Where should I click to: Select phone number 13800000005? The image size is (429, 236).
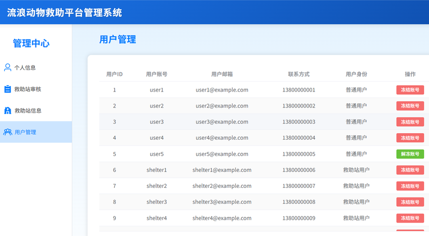point(299,154)
